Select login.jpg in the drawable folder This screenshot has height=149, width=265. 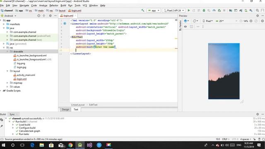click(22, 67)
